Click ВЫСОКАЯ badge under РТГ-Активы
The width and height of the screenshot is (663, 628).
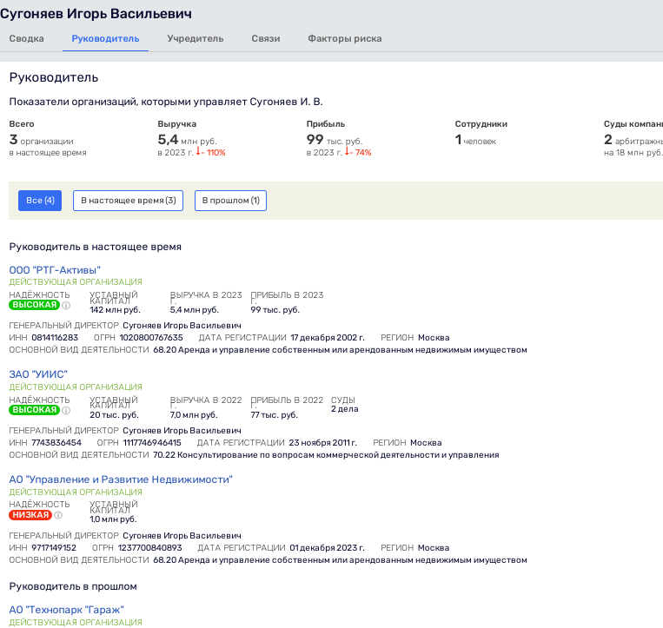(34, 306)
